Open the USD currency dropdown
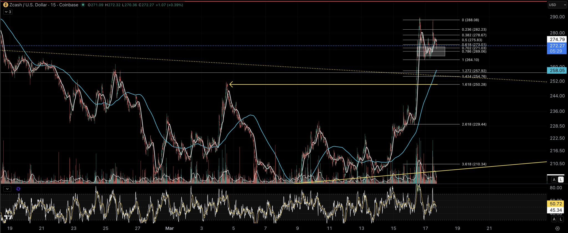The image size is (568, 233). (x=557, y=5)
